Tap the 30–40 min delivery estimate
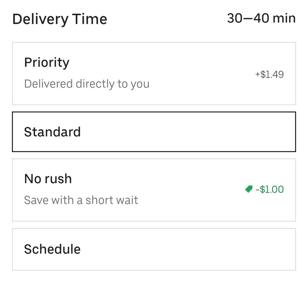Viewport: 308px width, 281px height. 261,18
